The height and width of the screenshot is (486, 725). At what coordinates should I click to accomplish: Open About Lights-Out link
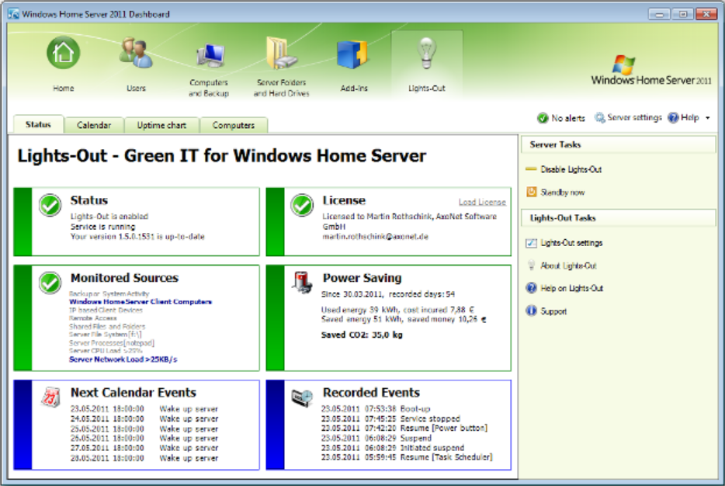point(569,266)
